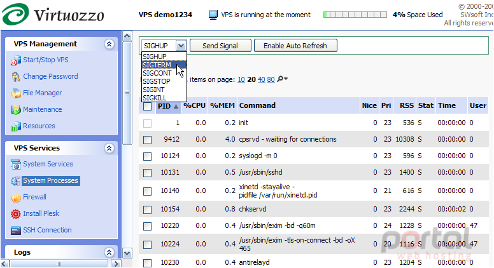Open the System Services link
The image size is (494, 268).
click(48, 164)
